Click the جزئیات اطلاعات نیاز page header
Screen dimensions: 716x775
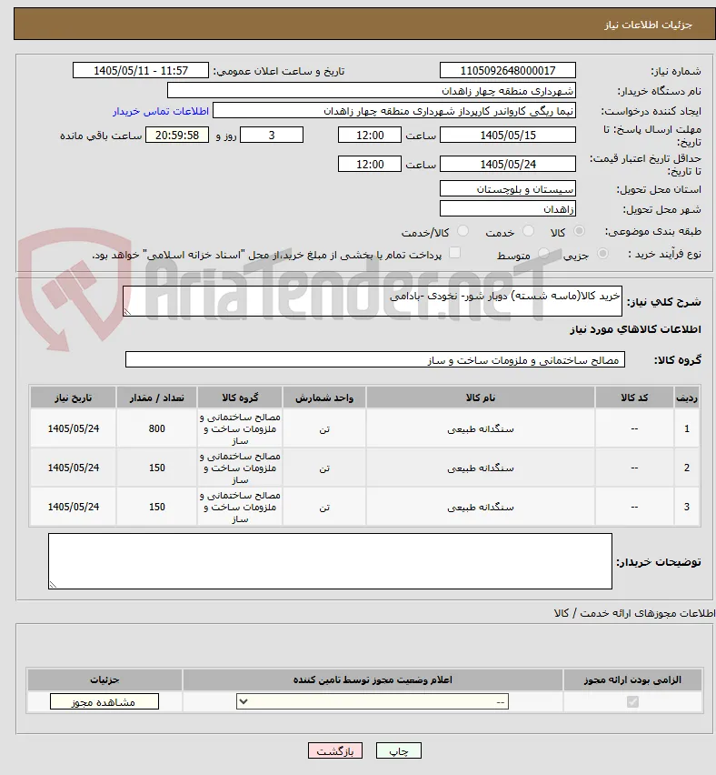pyautogui.click(x=648, y=25)
